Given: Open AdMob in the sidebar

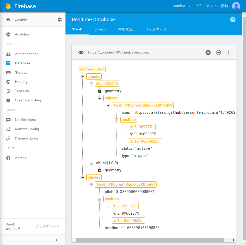Looking at the screenshot, I should (x=21, y=158).
